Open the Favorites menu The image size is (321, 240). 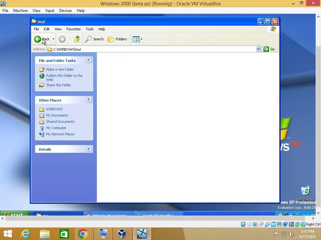coord(73,29)
